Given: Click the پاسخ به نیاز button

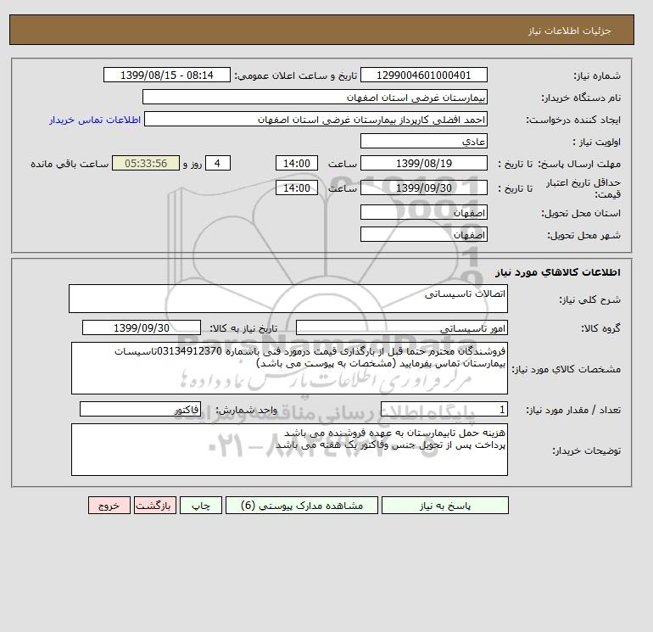Looking at the screenshot, I should (444, 506).
